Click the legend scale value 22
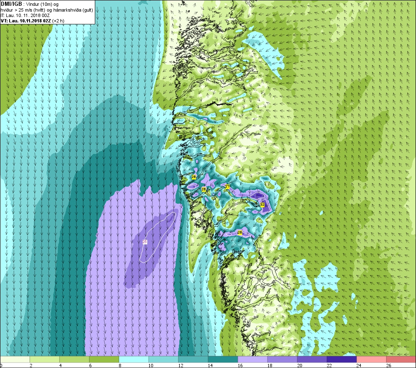The image size is (416, 368). 329,366
